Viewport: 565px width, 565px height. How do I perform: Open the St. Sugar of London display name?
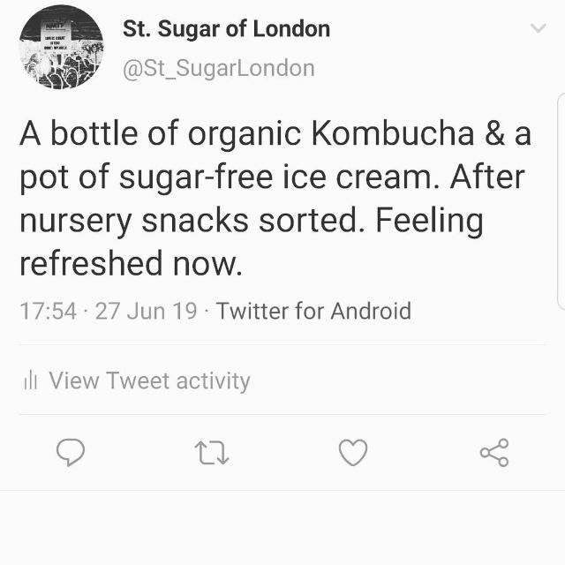point(226,28)
